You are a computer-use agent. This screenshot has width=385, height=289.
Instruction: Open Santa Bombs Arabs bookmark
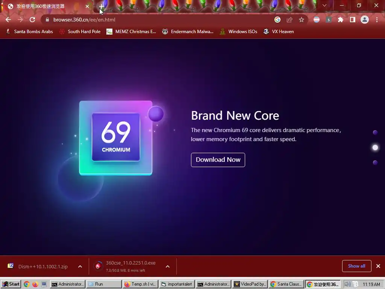pyautogui.click(x=29, y=32)
